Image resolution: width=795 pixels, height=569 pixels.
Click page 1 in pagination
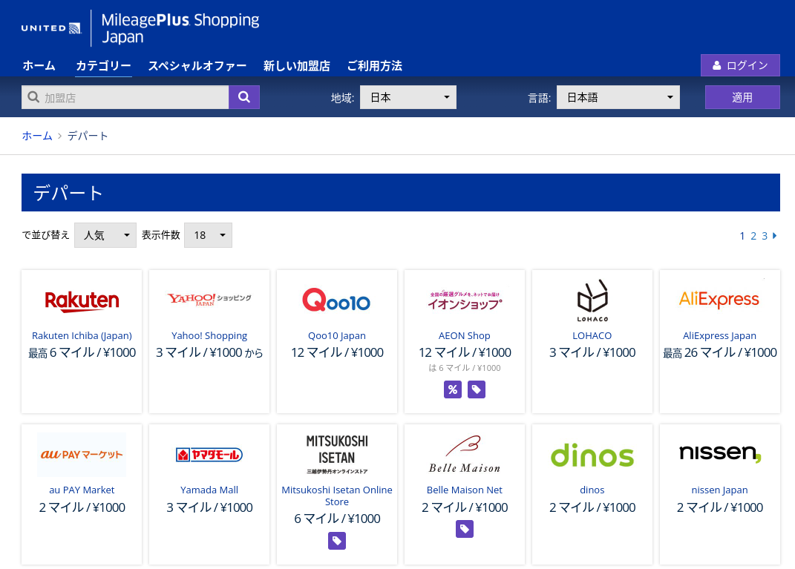click(742, 236)
